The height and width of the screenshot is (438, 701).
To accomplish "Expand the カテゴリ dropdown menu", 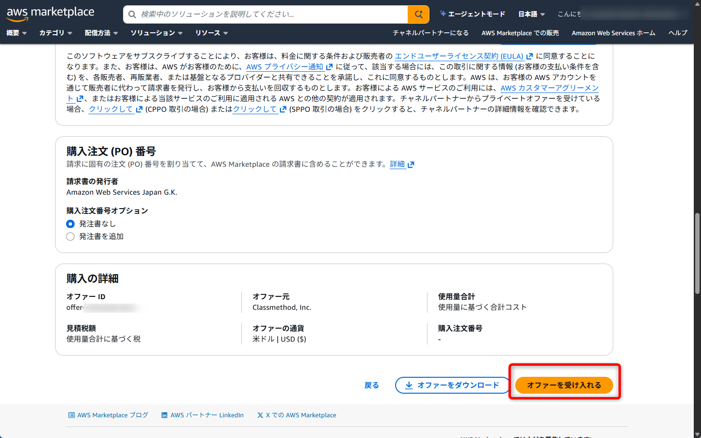I will [x=55, y=33].
